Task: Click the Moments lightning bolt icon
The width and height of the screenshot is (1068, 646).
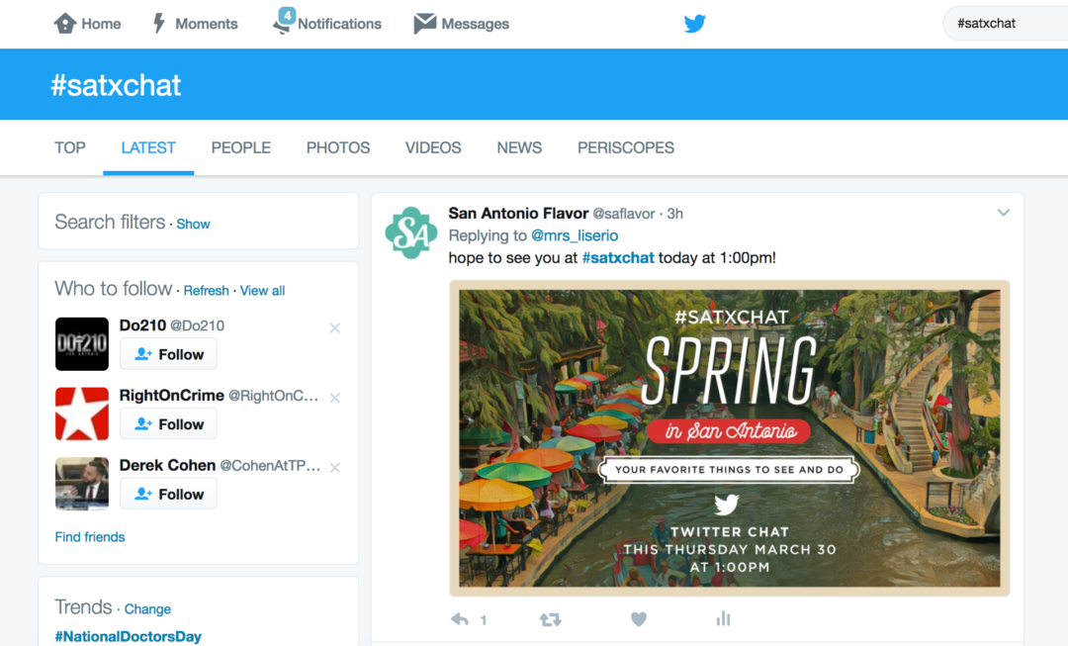Action: (x=158, y=23)
